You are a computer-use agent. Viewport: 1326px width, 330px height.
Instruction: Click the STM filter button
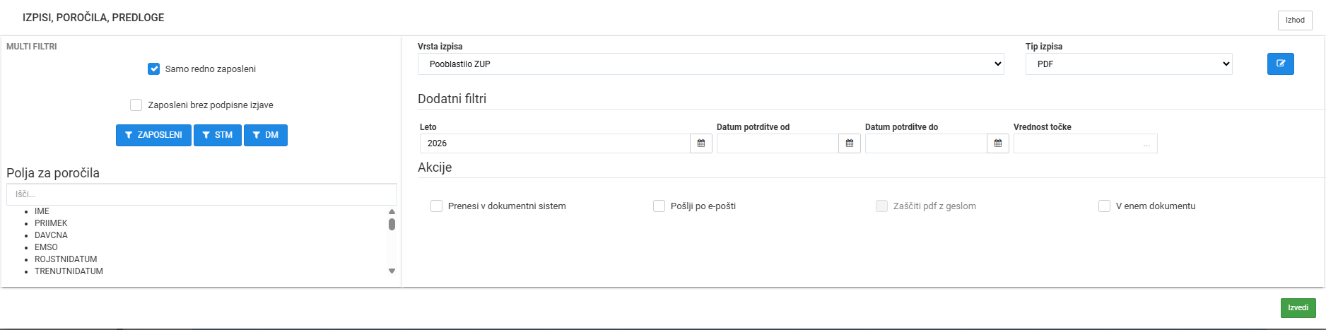(x=218, y=135)
